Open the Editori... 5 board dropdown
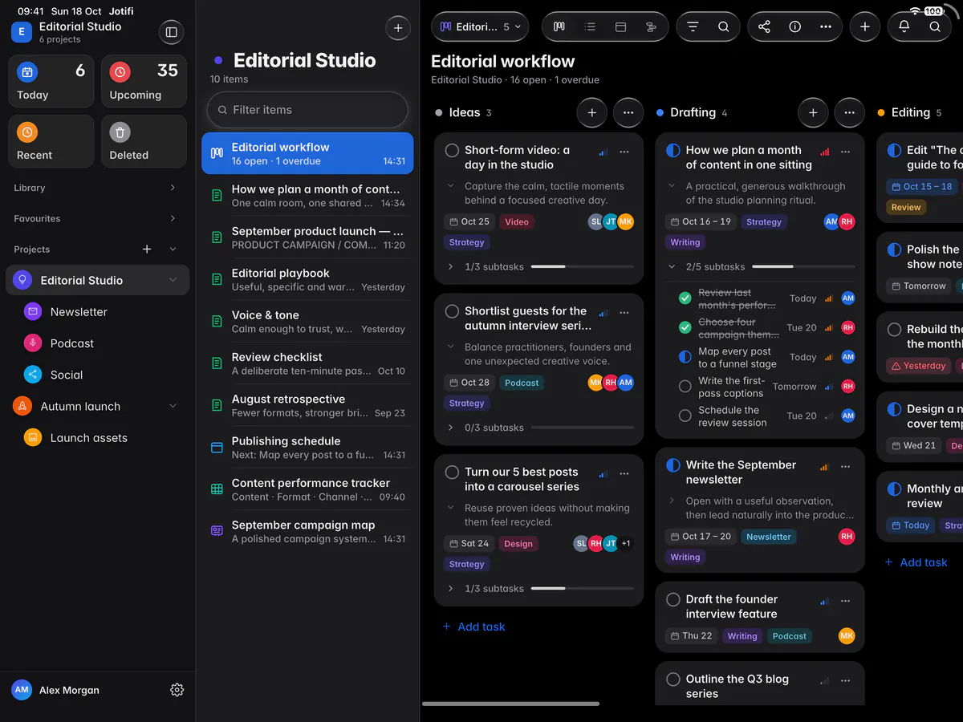The height and width of the screenshot is (722, 963). [x=480, y=26]
